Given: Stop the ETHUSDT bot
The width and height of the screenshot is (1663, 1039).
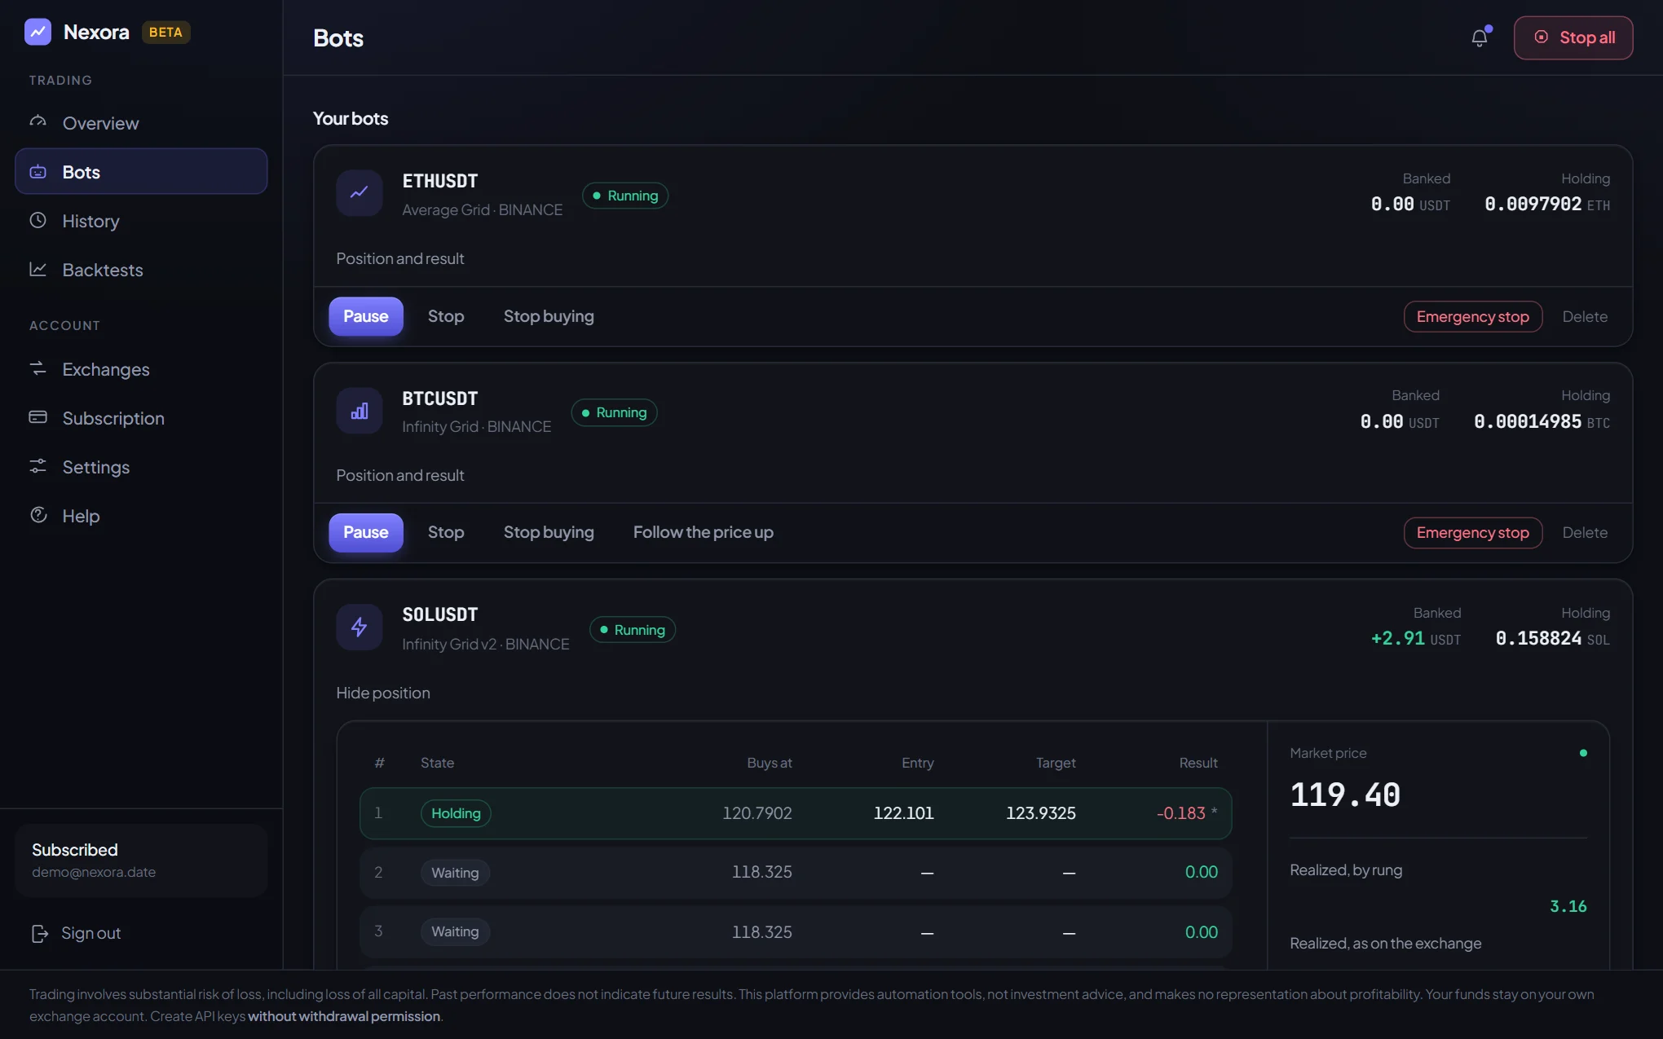Looking at the screenshot, I should (x=446, y=316).
